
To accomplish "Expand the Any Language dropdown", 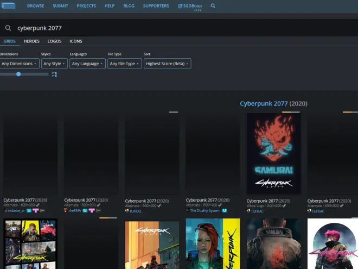I will click(x=87, y=64).
